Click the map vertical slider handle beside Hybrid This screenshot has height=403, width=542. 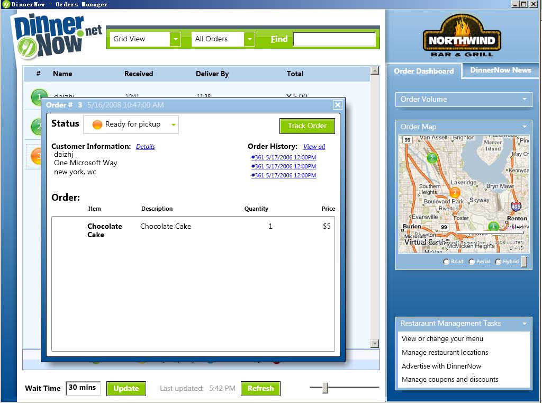pyautogui.click(x=524, y=262)
